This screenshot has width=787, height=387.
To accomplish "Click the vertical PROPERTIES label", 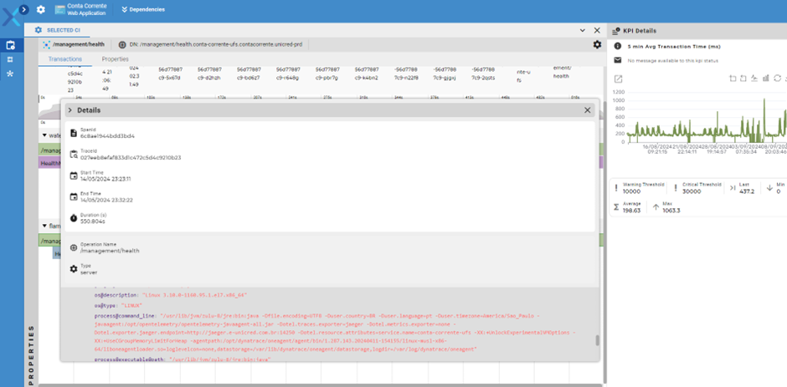I will (31, 355).
